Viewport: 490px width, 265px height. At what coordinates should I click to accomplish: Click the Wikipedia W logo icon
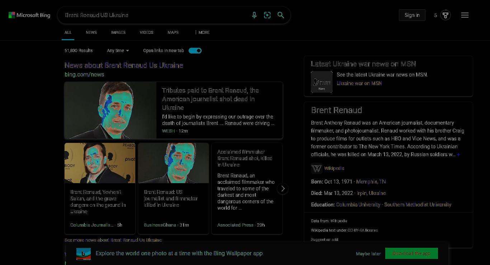pos(316,168)
